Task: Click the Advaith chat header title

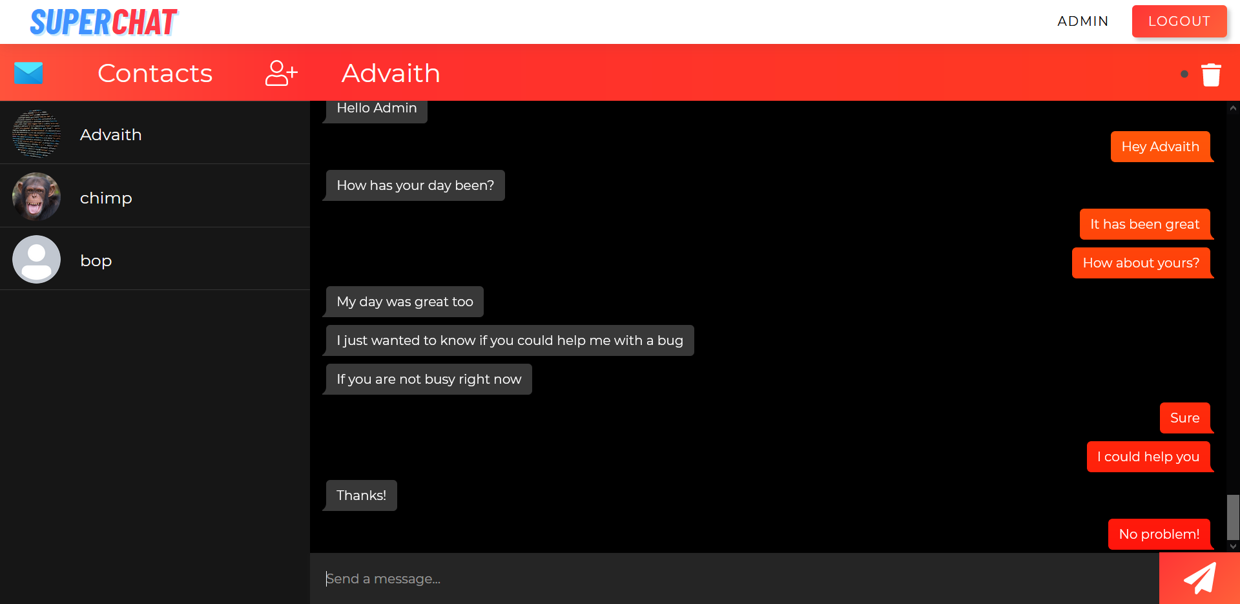Action: pyautogui.click(x=391, y=73)
